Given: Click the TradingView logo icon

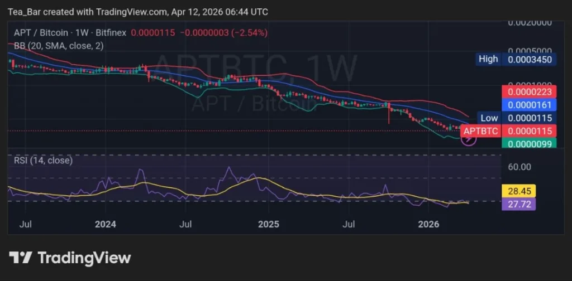Looking at the screenshot, I should (20, 258).
